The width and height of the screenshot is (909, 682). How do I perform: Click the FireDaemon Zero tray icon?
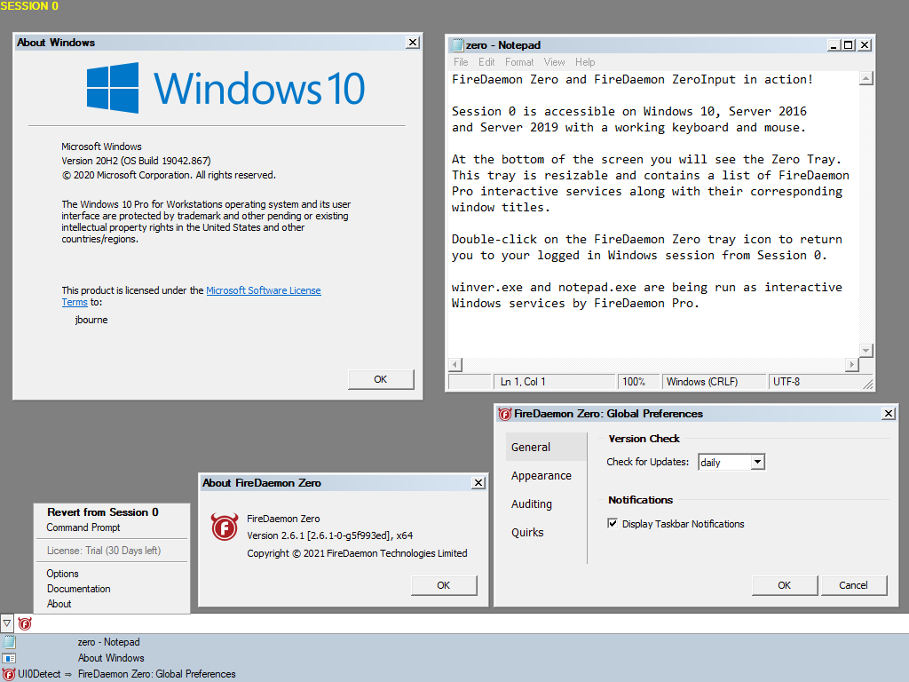point(24,624)
